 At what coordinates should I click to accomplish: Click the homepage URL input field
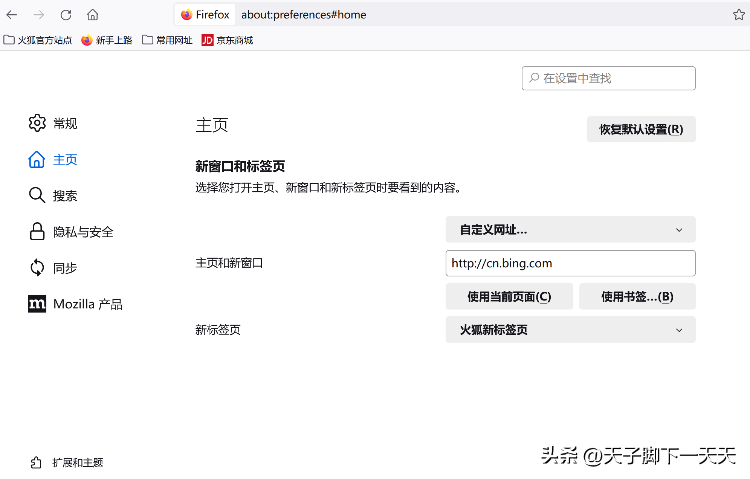pos(570,263)
